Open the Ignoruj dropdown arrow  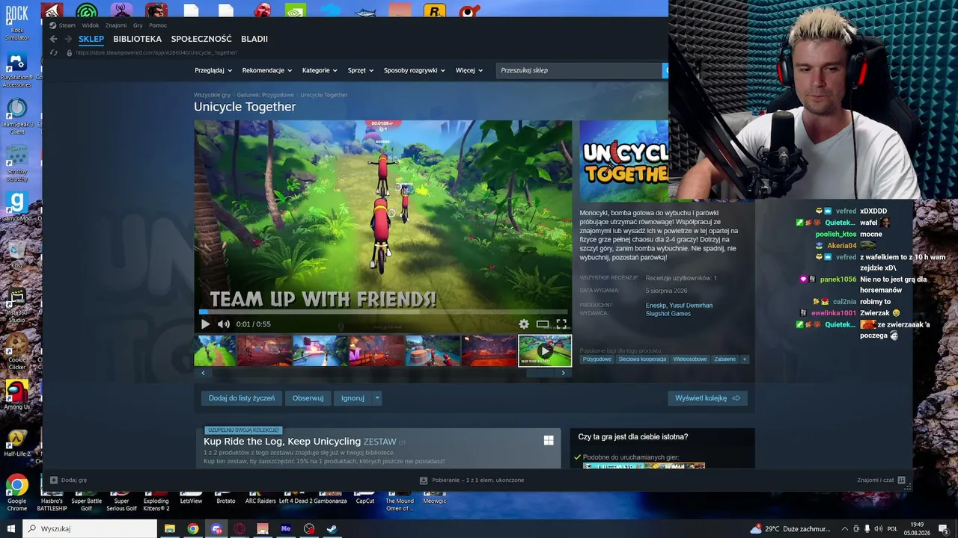coord(377,398)
